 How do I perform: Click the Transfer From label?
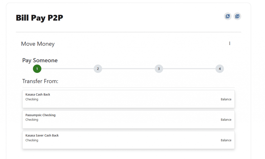pos(40,81)
